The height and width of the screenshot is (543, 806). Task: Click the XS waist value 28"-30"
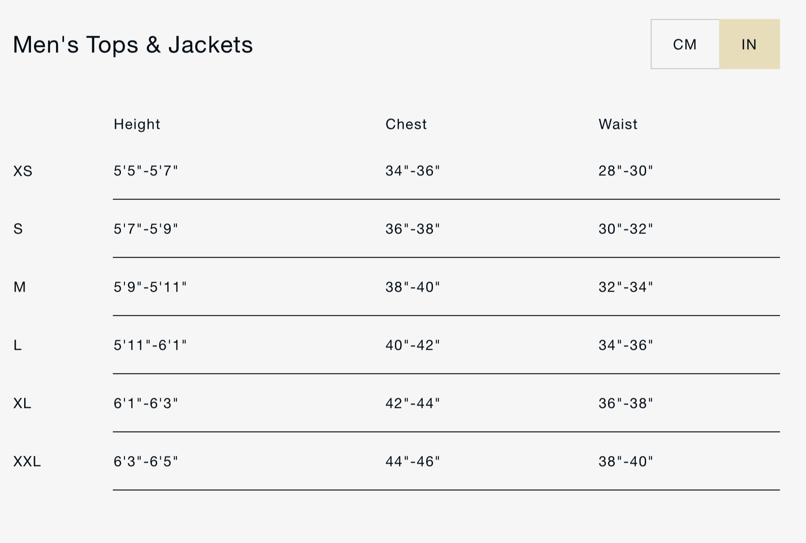click(626, 171)
